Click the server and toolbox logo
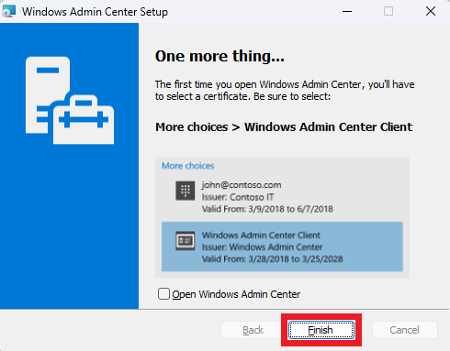Viewport: 450px width, 351px height. pyautogui.click(x=70, y=100)
